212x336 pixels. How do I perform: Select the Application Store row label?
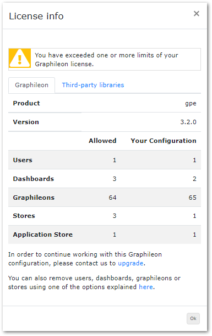43,234
